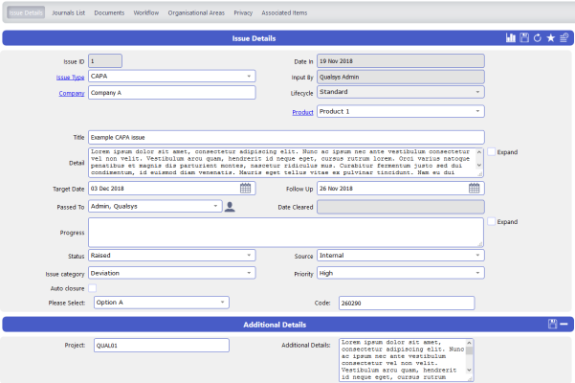Click into the Code field showing 260290
Image resolution: width=575 pixels, height=383 pixels.
pyautogui.click(x=407, y=303)
